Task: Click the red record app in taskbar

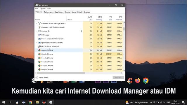Action: pos(44,102)
